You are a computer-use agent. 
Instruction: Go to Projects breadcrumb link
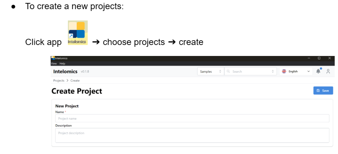click(x=59, y=80)
